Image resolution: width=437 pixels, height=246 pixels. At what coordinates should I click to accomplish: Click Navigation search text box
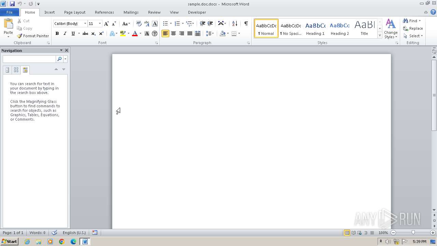point(29,59)
